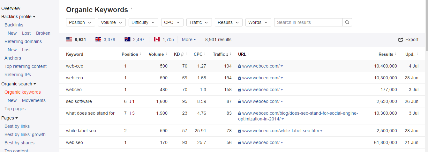Click the info icon next to Position header
The height and width of the screenshot is (152, 428).
[141, 54]
